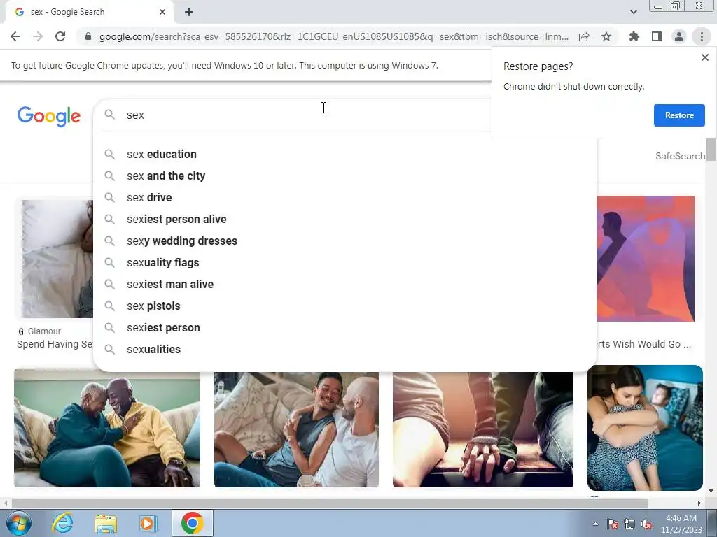Click the taskbar clock showing 4:46 AM
The height and width of the screenshot is (537, 717).
[681, 524]
